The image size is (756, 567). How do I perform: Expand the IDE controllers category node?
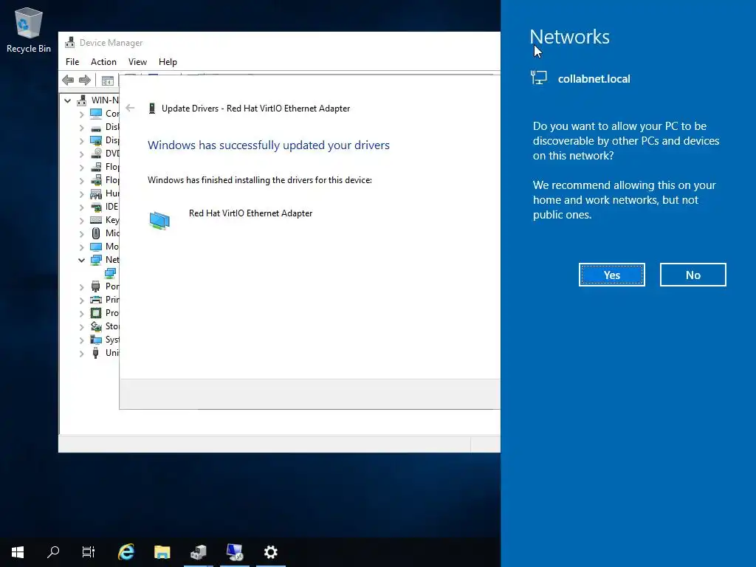coord(81,207)
